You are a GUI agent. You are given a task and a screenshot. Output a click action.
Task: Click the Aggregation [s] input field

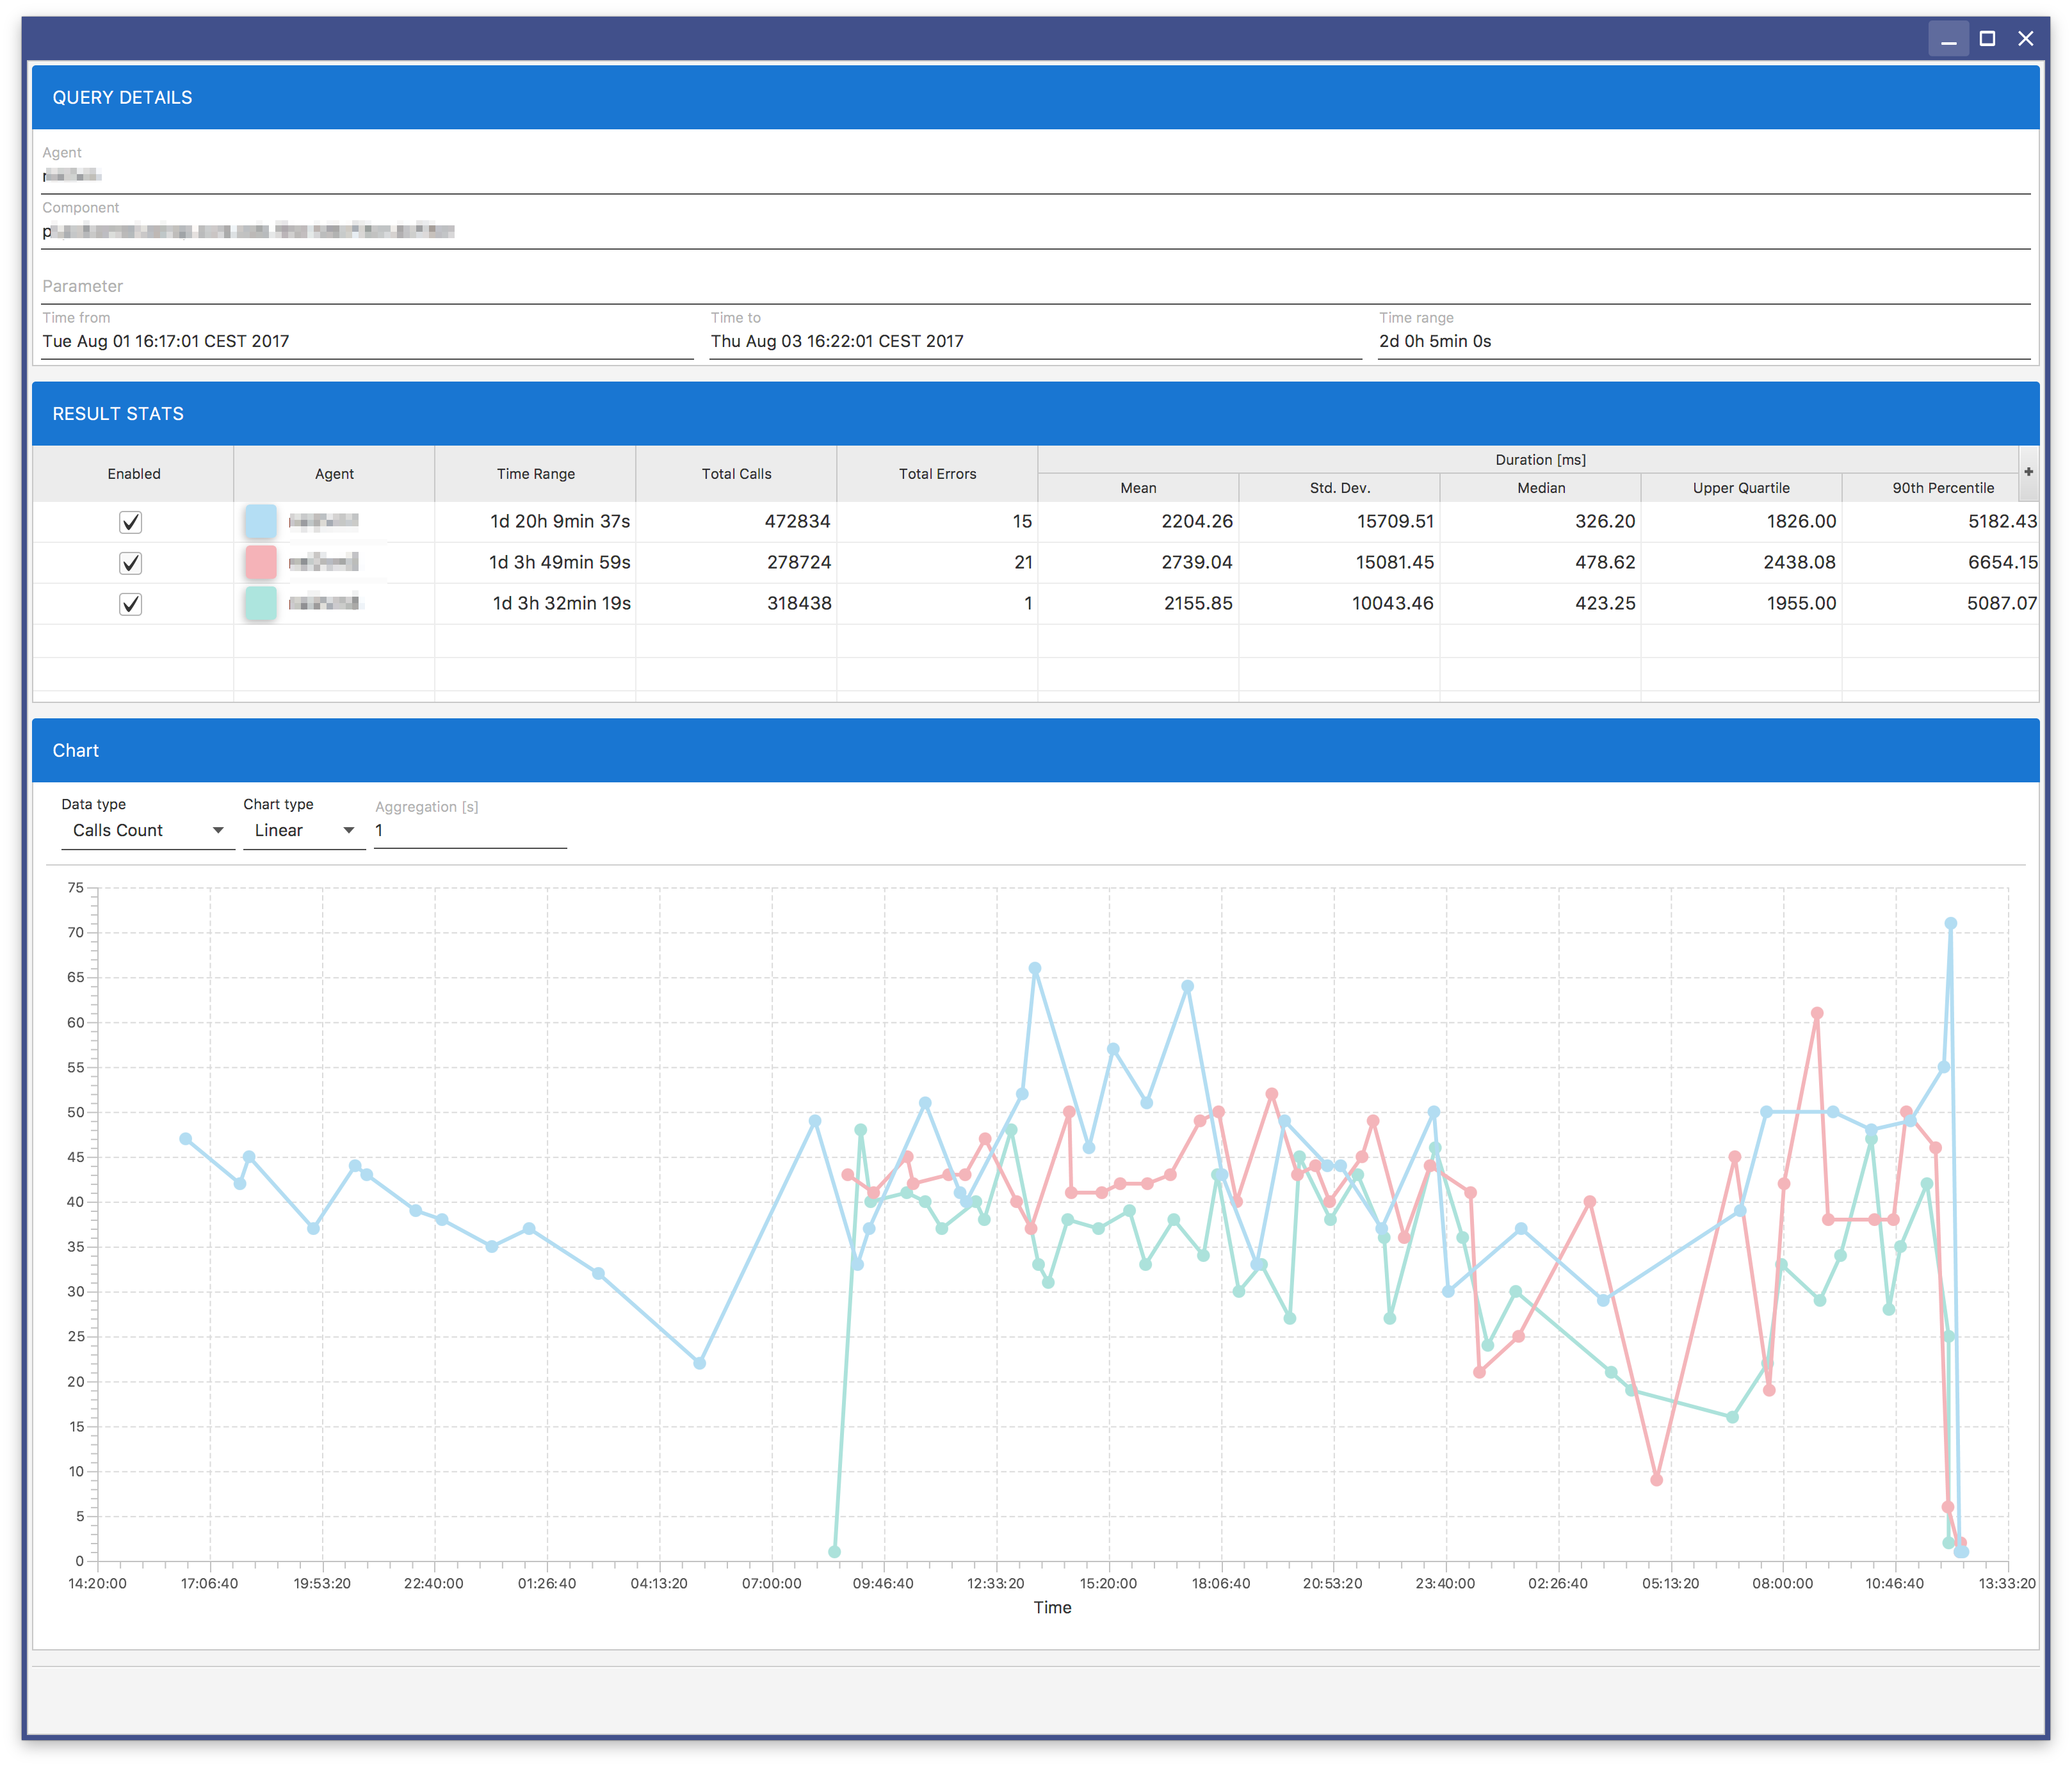(x=470, y=830)
